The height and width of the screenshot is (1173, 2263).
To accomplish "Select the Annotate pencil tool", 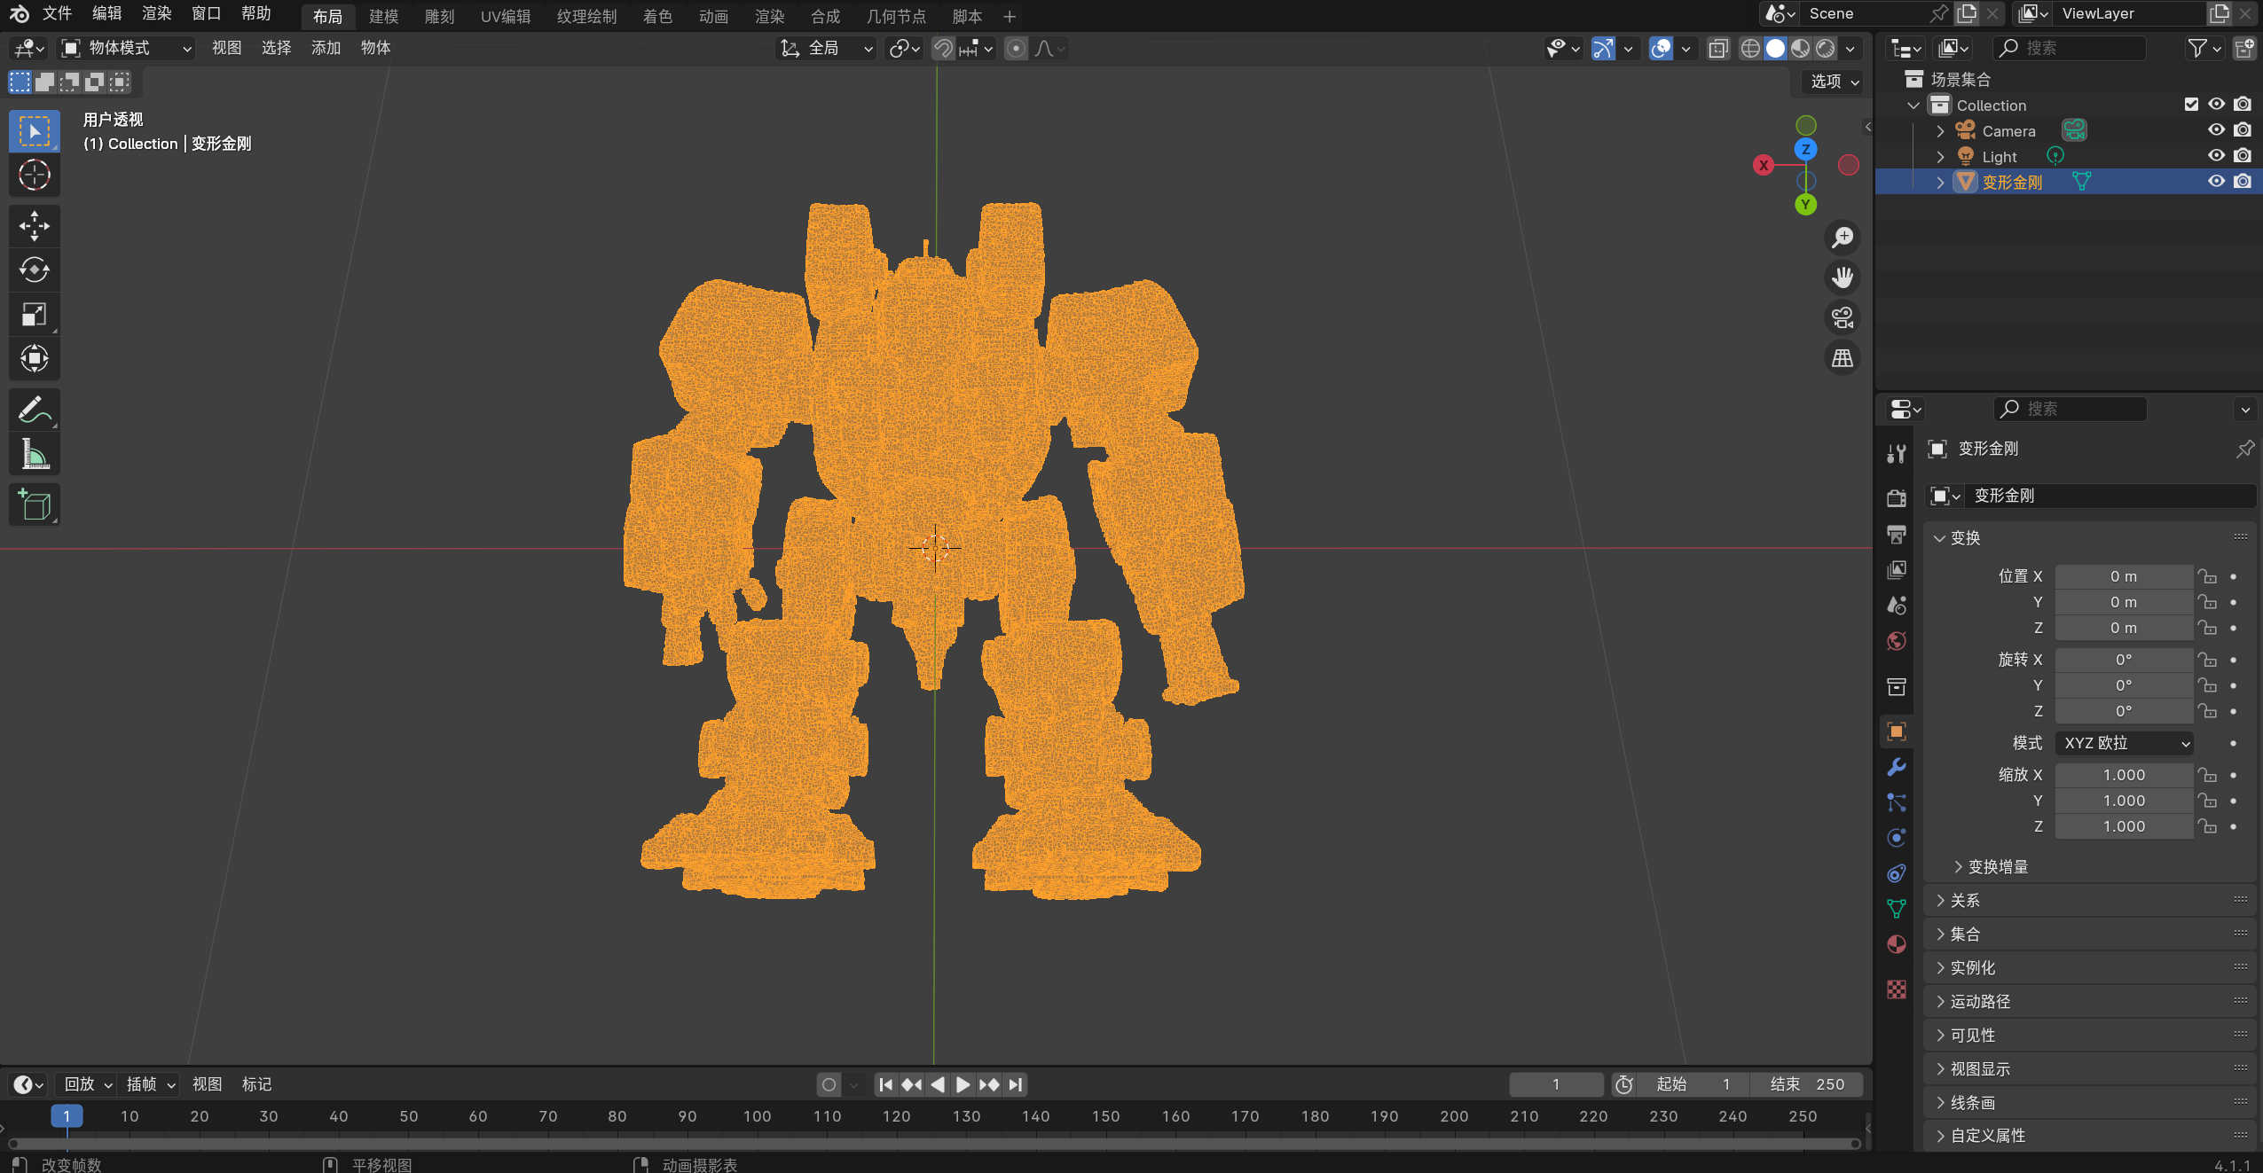I will (x=35, y=410).
